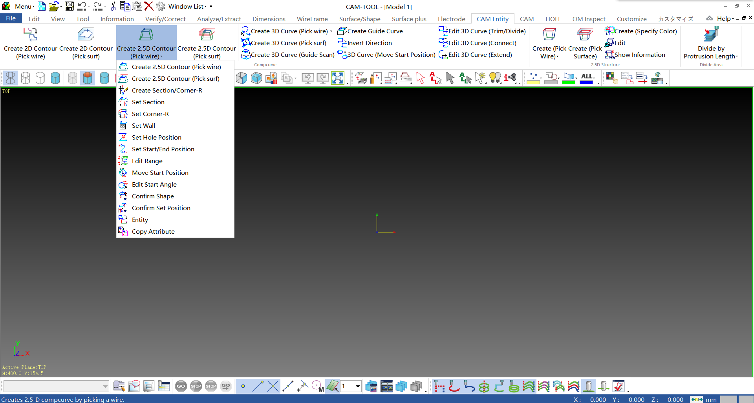
Task: Click the color palette picker icon
Action: click(611, 78)
